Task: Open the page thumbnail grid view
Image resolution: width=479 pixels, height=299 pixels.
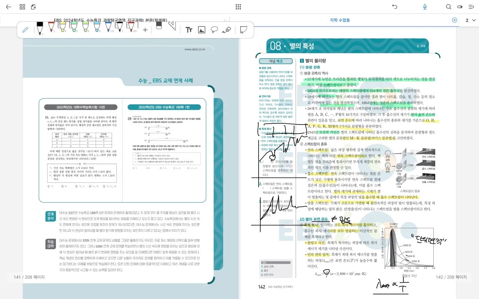Action: 22,7
